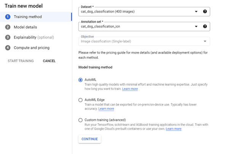
Task: Click the CANCEL button
Action: (x=49, y=61)
